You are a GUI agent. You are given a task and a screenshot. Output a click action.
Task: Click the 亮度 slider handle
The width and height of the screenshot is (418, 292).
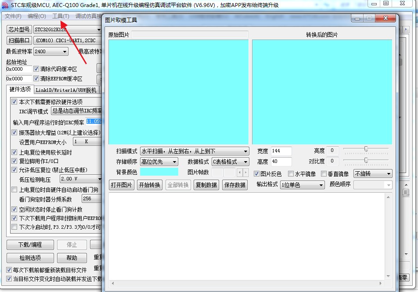(x=366, y=149)
